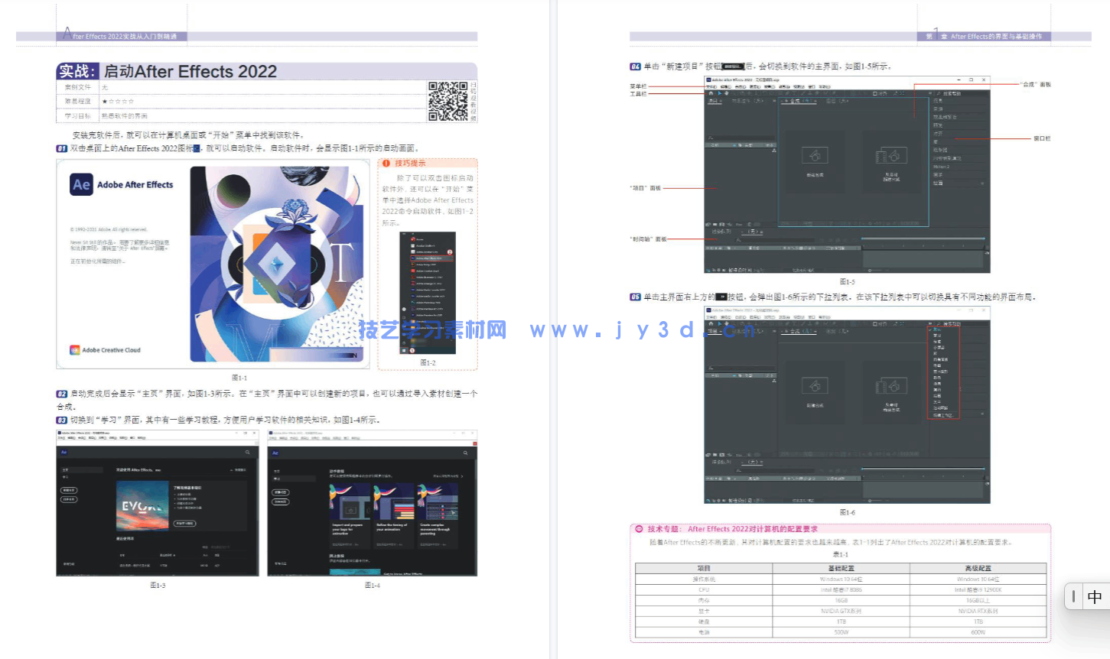Select the Hand tool icon in the toolbar
The height and width of the screenshot is (659, 1110).
point(727,93)
